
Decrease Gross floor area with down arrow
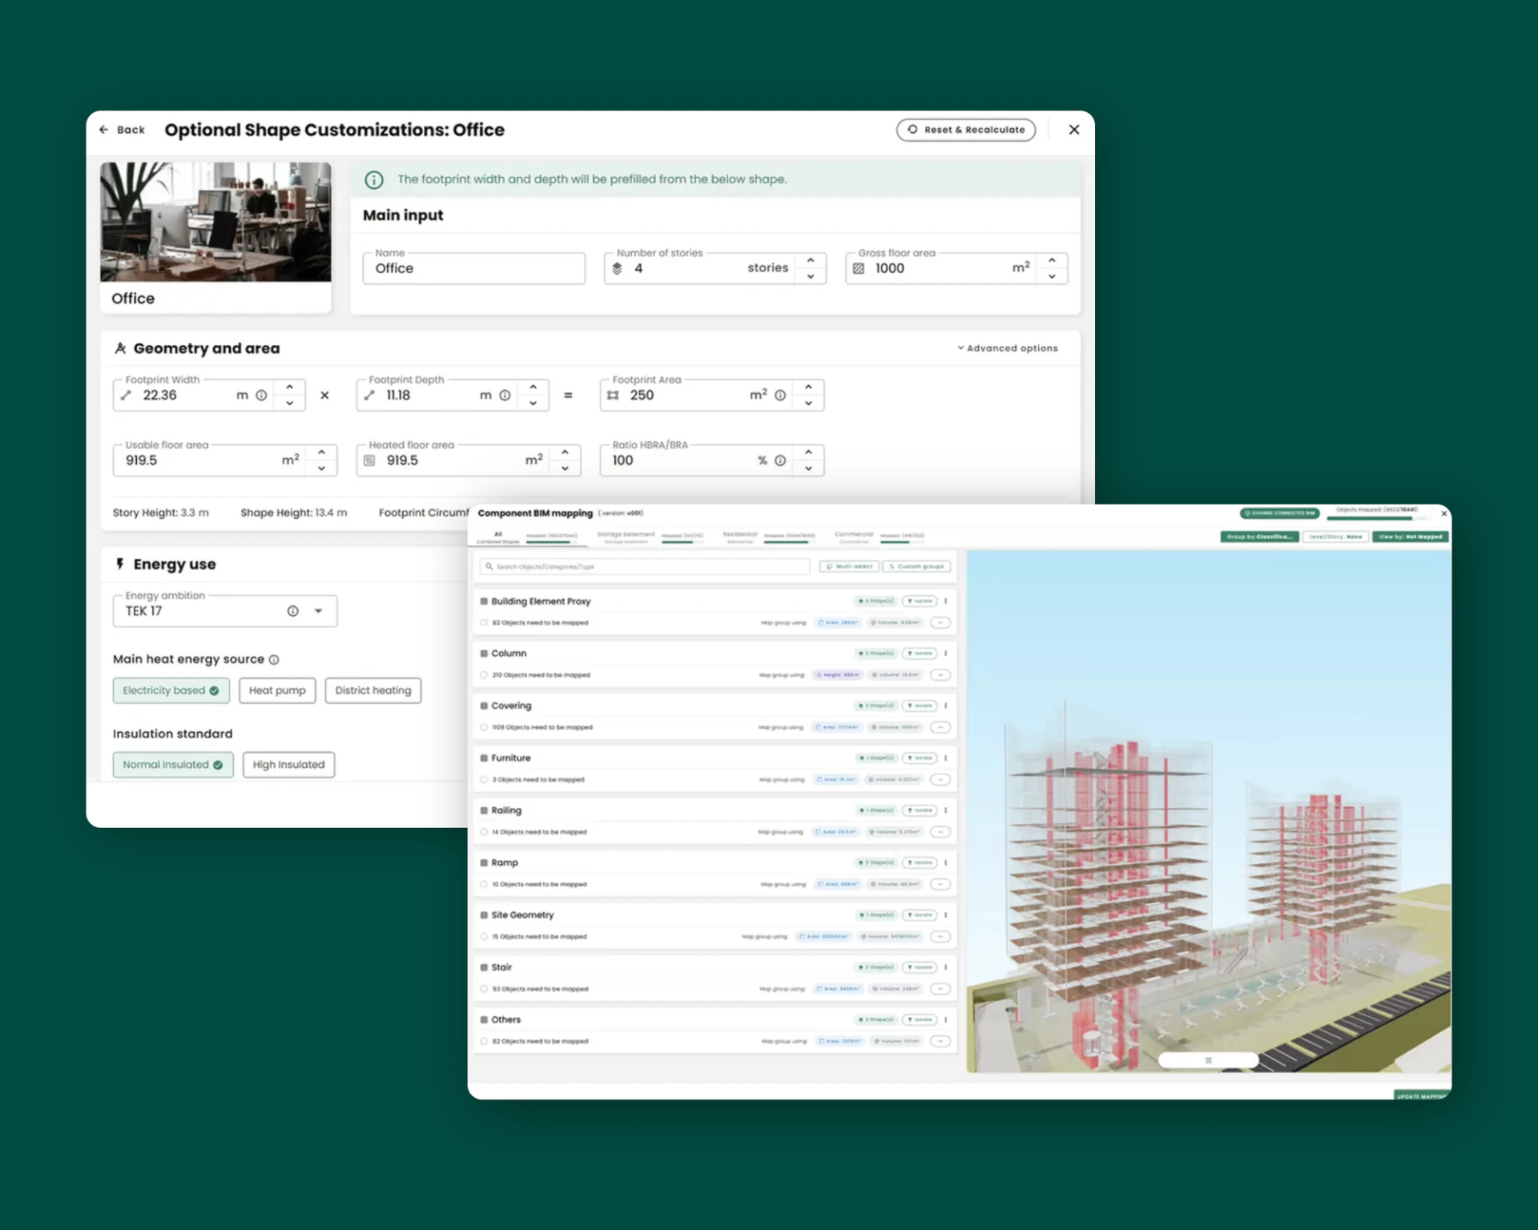coord(1052,276)
